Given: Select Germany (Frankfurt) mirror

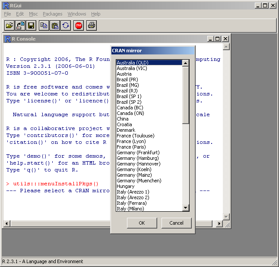Looking at the screenshot, I should click(149, 153).
